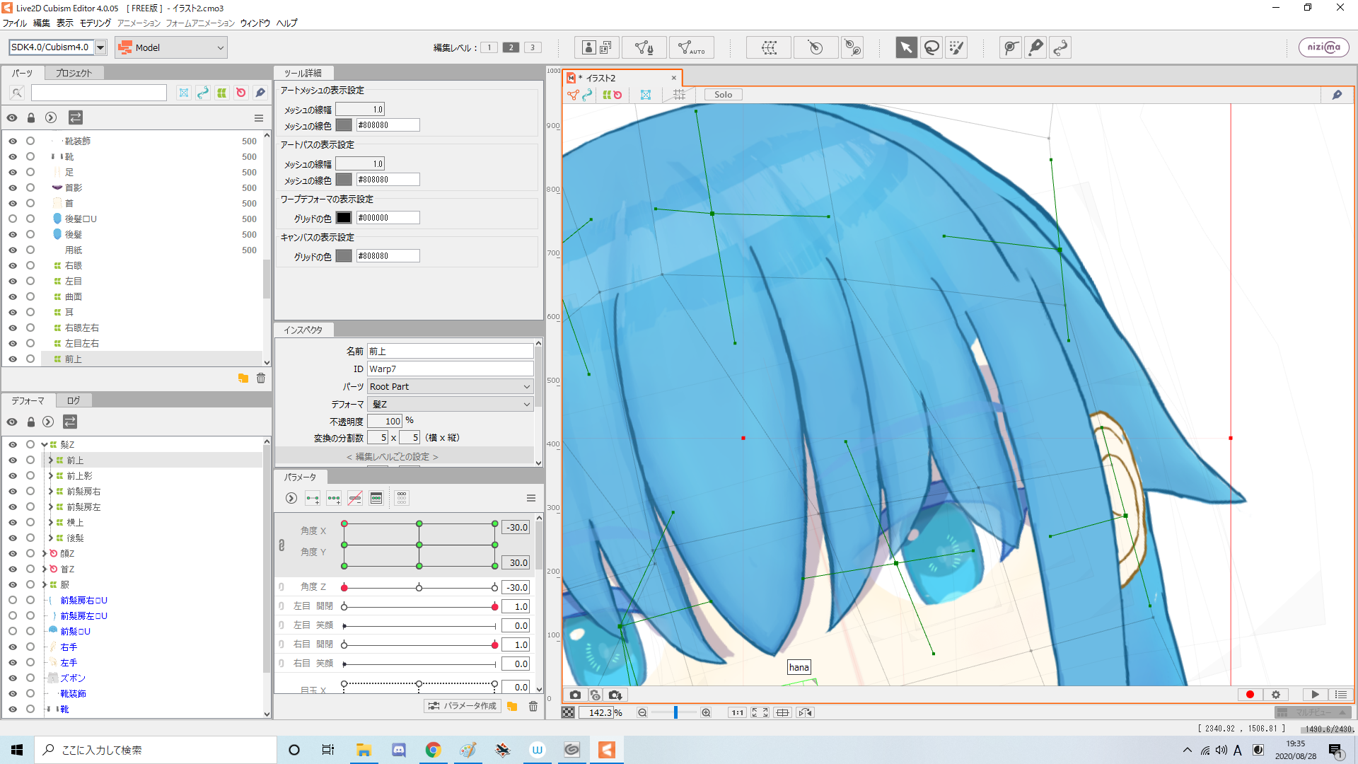Click the nizima logo button
The image size is (1358, 764).
[x=1324, y=47]
